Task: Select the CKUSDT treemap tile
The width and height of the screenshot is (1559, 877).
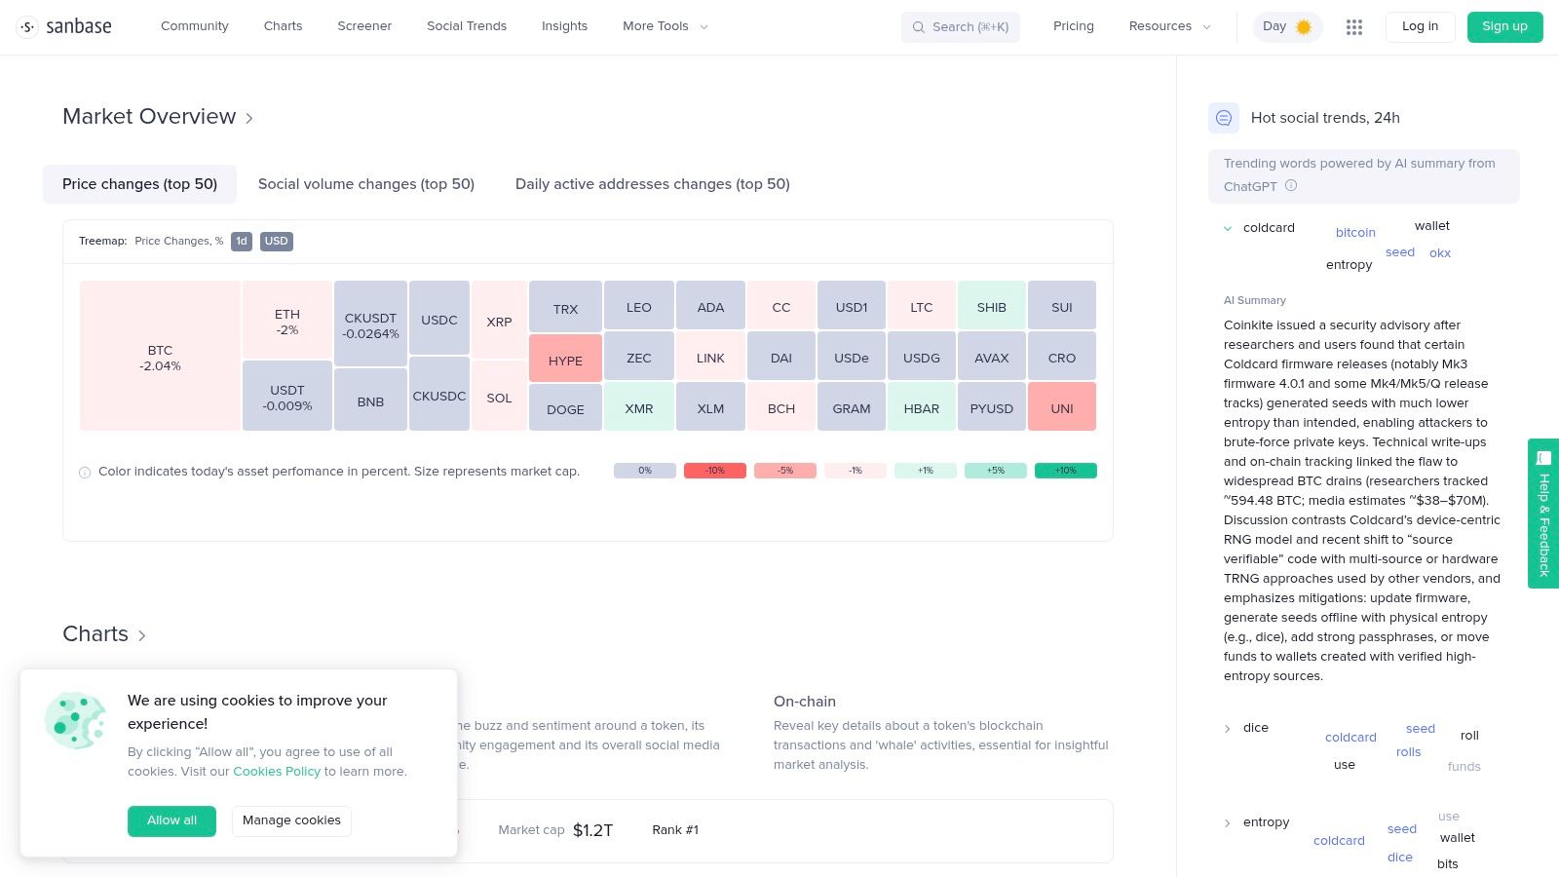Action: pyautogui.click(x=370, y=324)
